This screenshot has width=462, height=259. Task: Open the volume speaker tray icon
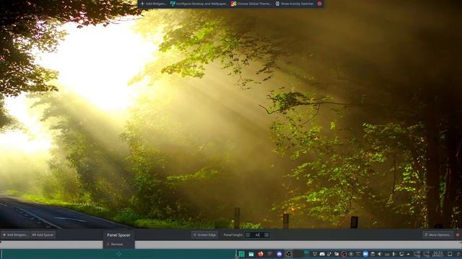point(380,254)
